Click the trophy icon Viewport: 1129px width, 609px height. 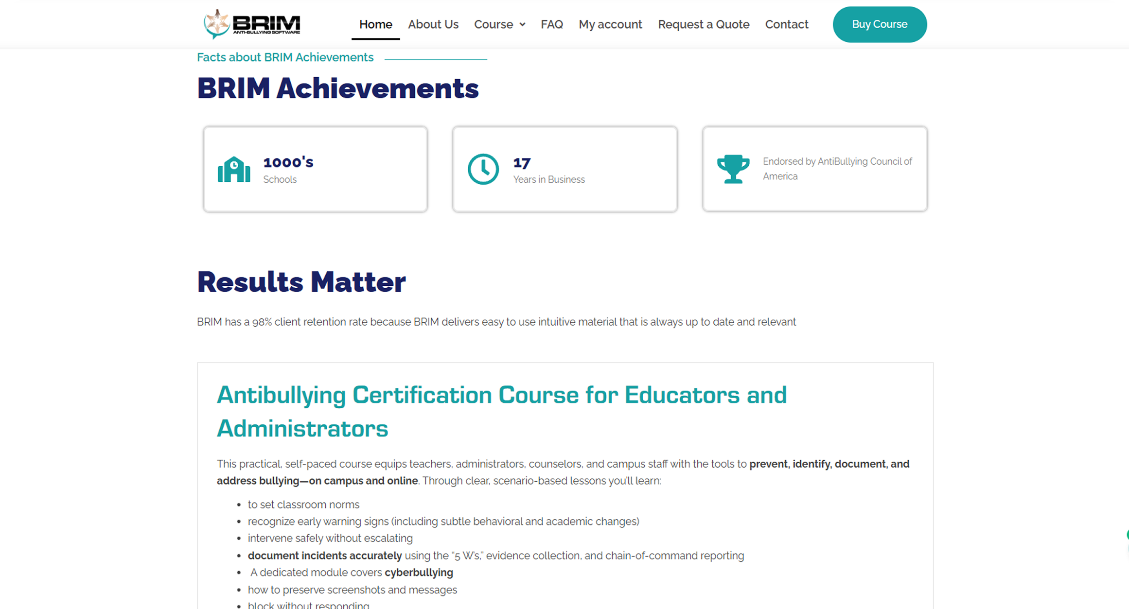click(733, 169)
